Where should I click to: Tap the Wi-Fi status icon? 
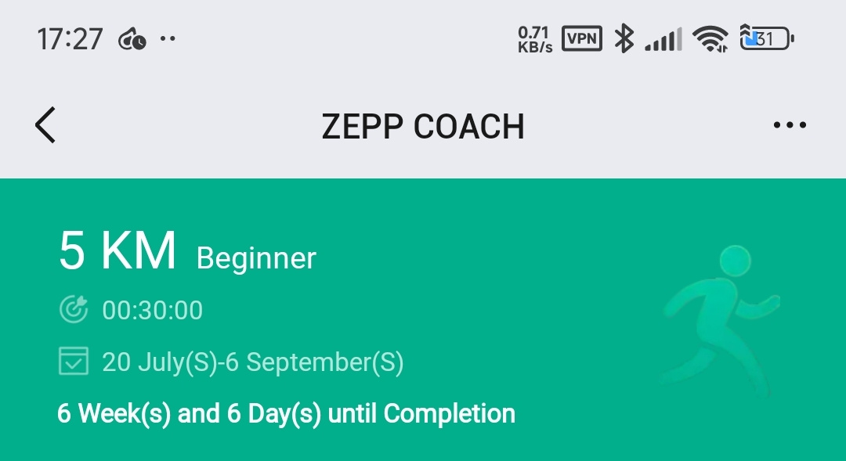click(x=710, y=39)
